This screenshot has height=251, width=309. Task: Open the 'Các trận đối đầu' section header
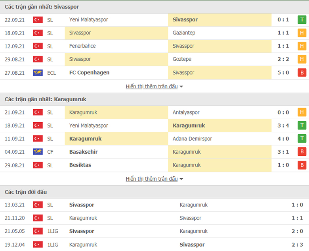tap(26, 192)
